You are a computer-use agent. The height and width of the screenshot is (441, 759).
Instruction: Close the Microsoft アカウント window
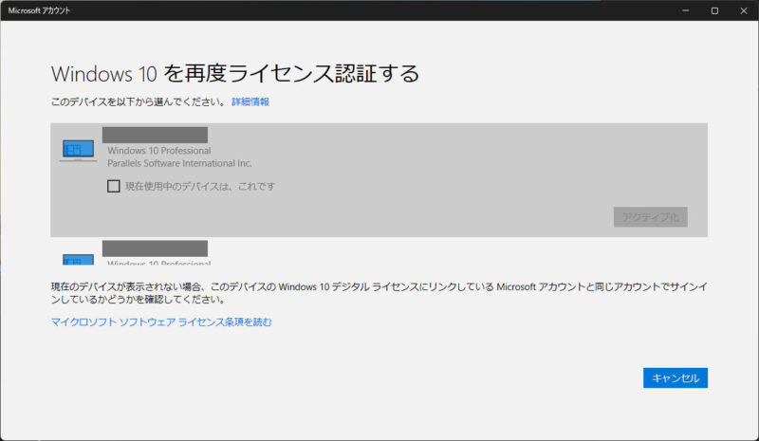tap(744, 10)
